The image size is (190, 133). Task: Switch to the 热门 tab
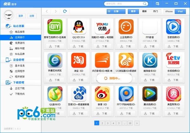click(155, 11)
